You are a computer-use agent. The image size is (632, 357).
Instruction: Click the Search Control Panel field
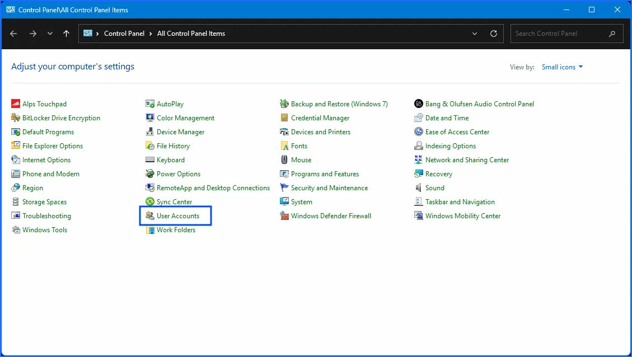(x=560, y=34)
